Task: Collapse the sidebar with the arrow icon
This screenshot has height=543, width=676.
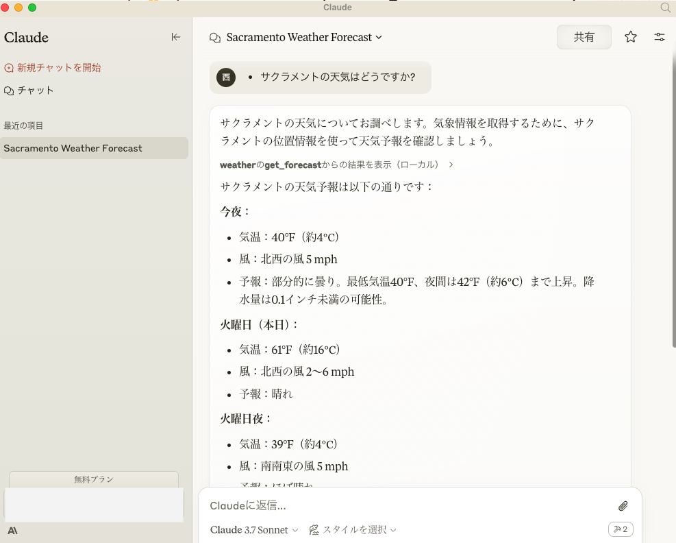Action: point(176,37)
